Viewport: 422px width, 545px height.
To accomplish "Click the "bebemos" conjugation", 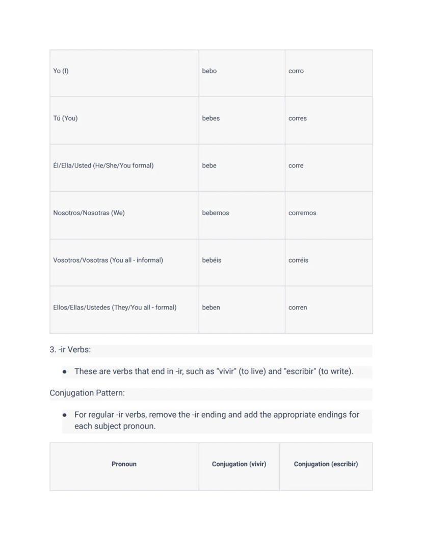I will click(216, 213).
